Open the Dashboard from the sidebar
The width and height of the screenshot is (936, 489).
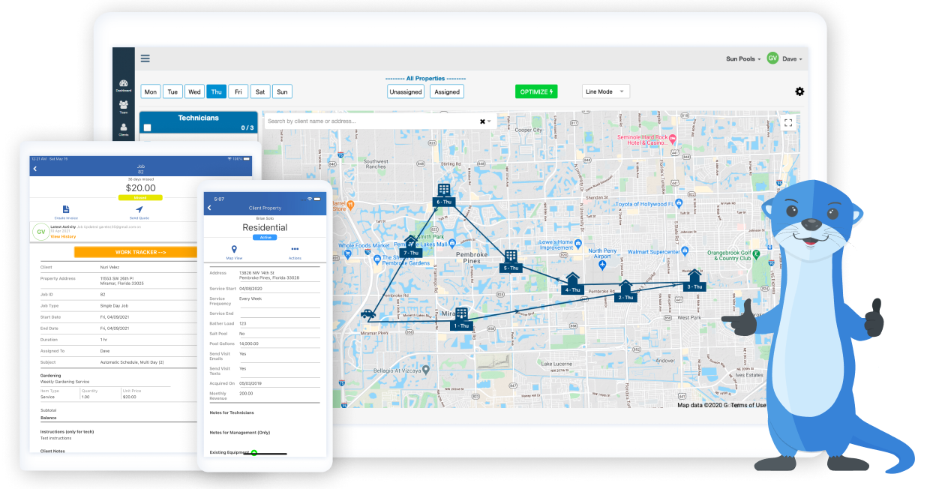click(123, 85)
